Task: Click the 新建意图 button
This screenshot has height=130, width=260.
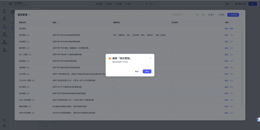Action: pos(233,15)
